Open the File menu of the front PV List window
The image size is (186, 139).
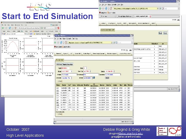point(55,39)
